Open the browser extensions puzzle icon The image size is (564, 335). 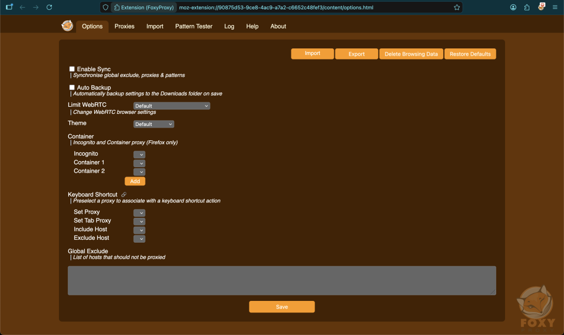(x=527, y=8)
